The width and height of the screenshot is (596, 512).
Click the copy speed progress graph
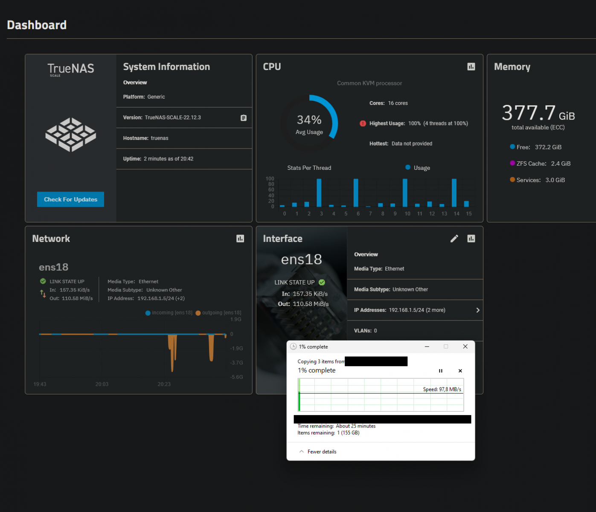pos(381,395)
